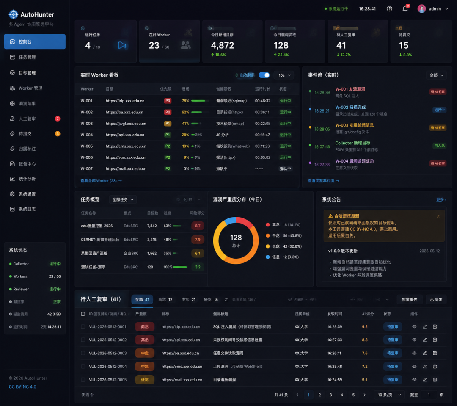Image resolution: width=457 pixels, height=406 pixels.
Task: Open 查看全部 Worker (23) link
Action: tap(101, 181)
